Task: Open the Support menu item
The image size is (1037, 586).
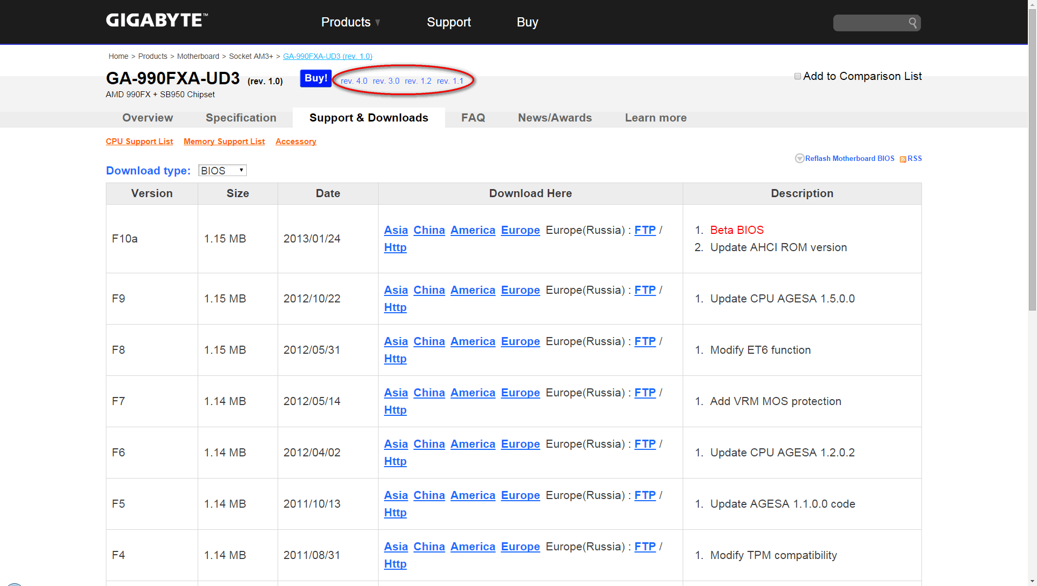Action: pyautogui.click(x=448, y=22)
